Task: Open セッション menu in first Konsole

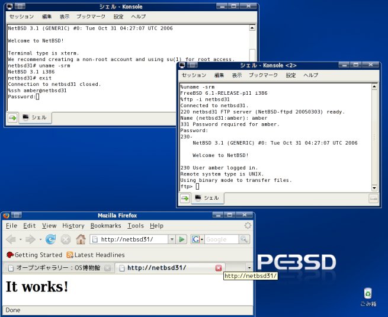Action: pyautogui.click(x=21, y=17)
